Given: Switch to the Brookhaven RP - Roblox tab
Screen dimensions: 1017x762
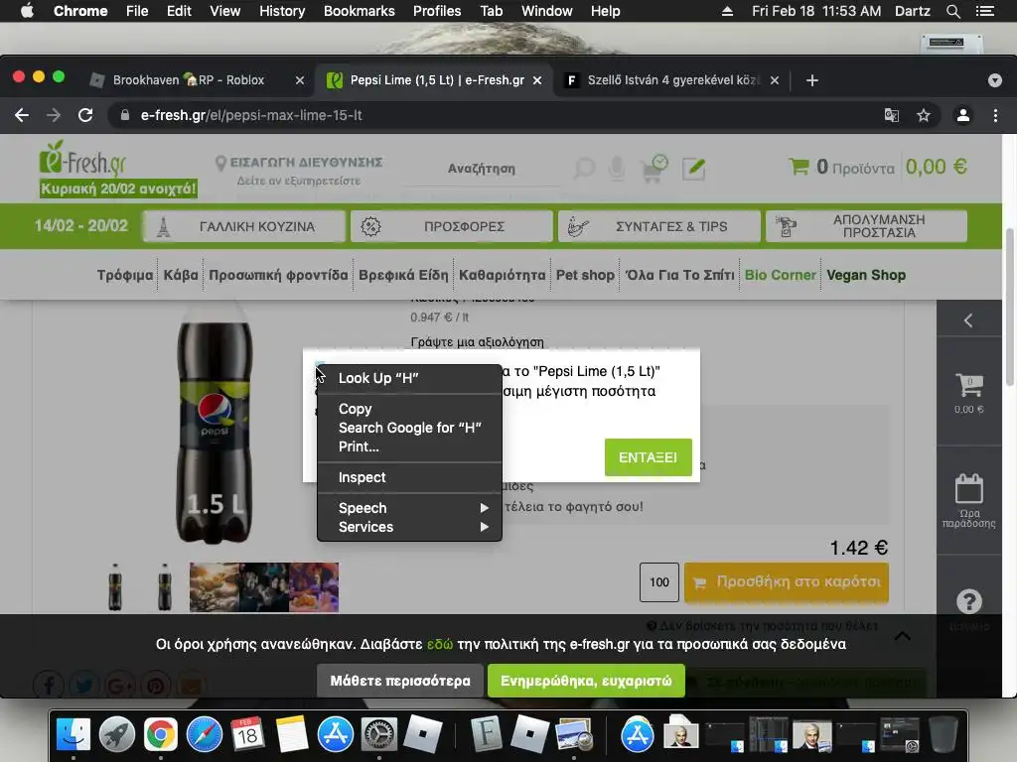Looking at the screenshot, I should [x=190, y=80].
